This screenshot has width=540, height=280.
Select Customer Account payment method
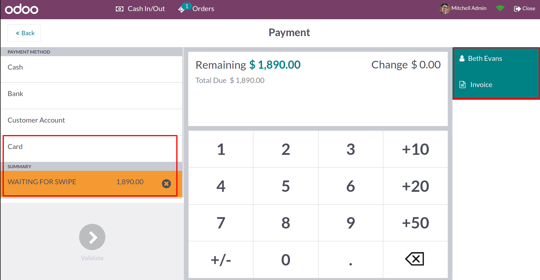[91, 120]
